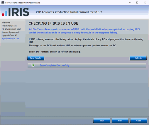Click the installer icon in title bar

coord(3,3)
